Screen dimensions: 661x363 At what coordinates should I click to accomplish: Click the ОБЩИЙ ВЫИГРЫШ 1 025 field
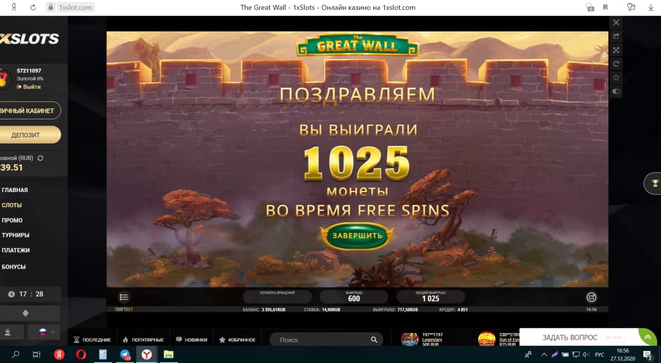coord(431,296)
